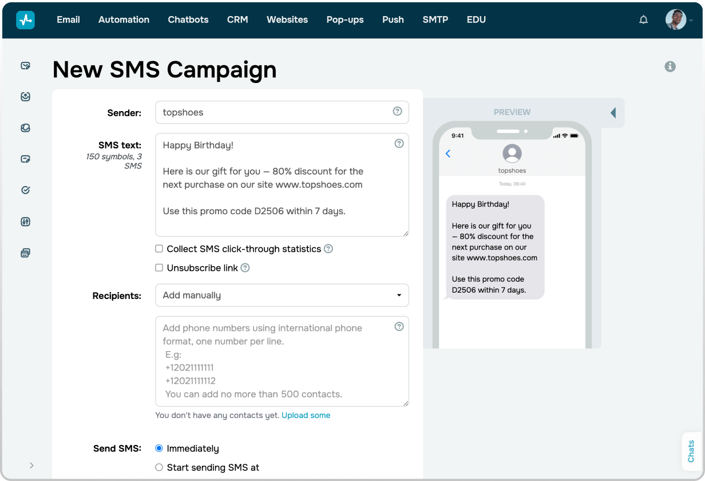Click the help icon in phone numbers box
This screenshot has height=481, width=705.
pyautogui.click(x=399, y=326)
